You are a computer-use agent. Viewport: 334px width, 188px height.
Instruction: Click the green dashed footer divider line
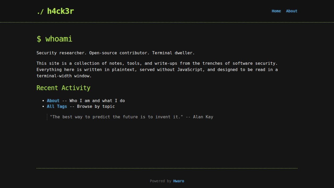coord(167,168)
